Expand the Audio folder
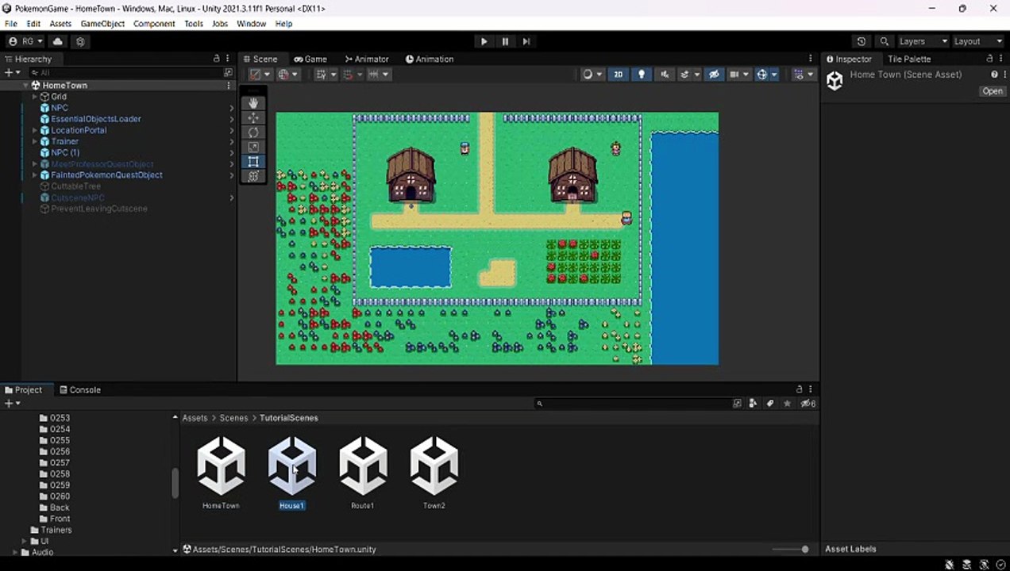Screen dimensions: 1010x571 tap(15, 552)
